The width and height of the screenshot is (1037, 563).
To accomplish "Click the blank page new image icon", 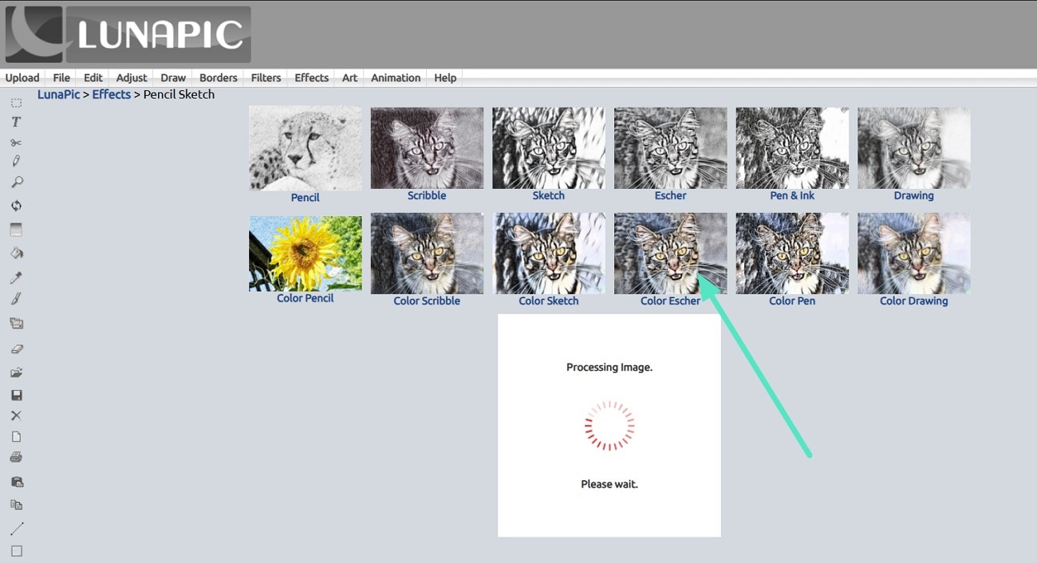I will click(x=16, y=437).
